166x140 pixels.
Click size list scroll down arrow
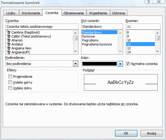click(157, 52)
